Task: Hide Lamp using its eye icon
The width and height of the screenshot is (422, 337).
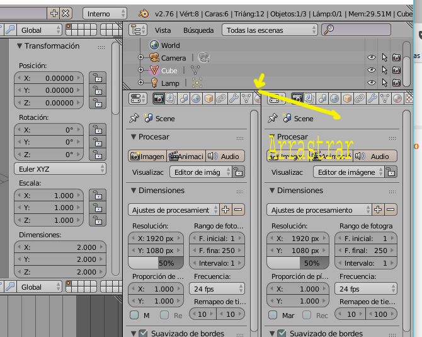Action: (372, 83)
